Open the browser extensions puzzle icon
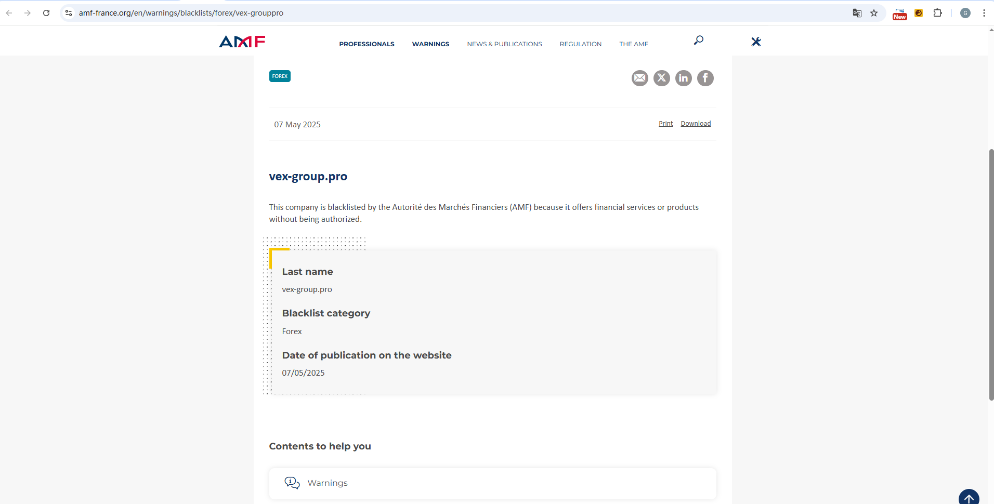 point(937,13)
